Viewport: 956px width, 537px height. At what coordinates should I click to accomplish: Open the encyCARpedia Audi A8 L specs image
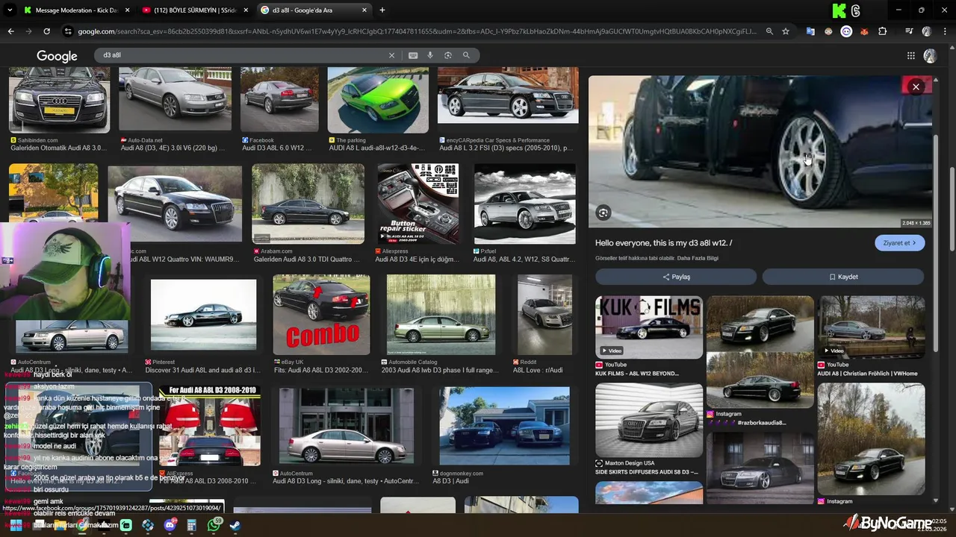[x=508, y=95]
